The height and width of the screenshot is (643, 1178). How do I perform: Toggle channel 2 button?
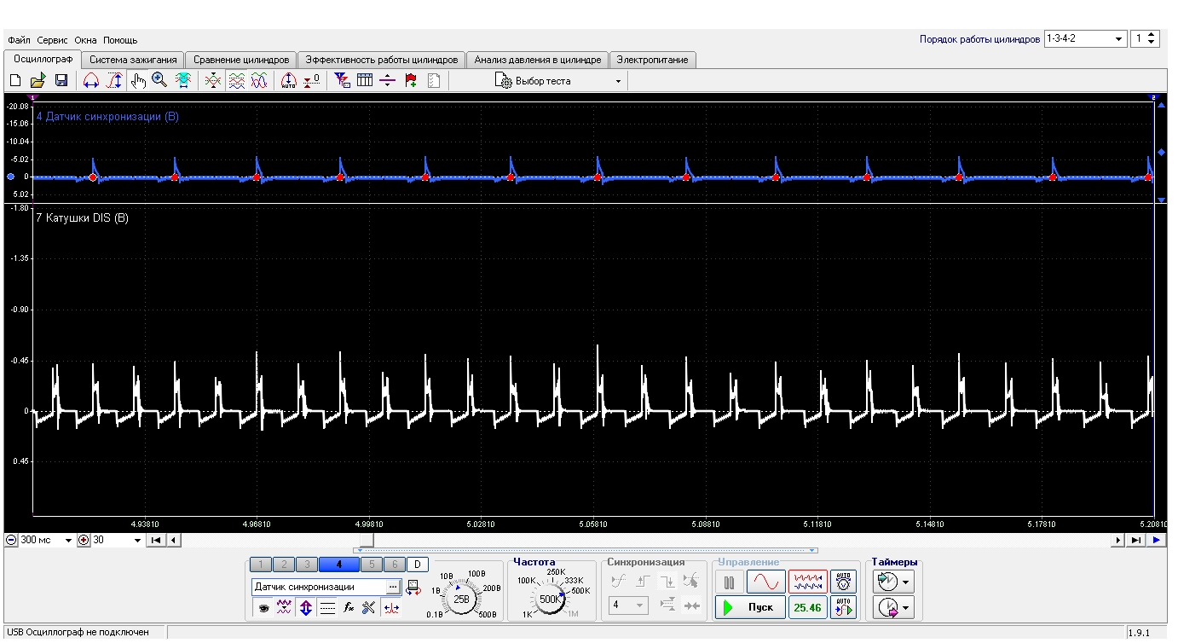[285, 565]
